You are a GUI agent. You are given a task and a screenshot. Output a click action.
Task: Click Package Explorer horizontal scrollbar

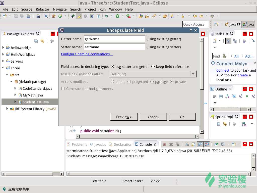pos(32,174)
